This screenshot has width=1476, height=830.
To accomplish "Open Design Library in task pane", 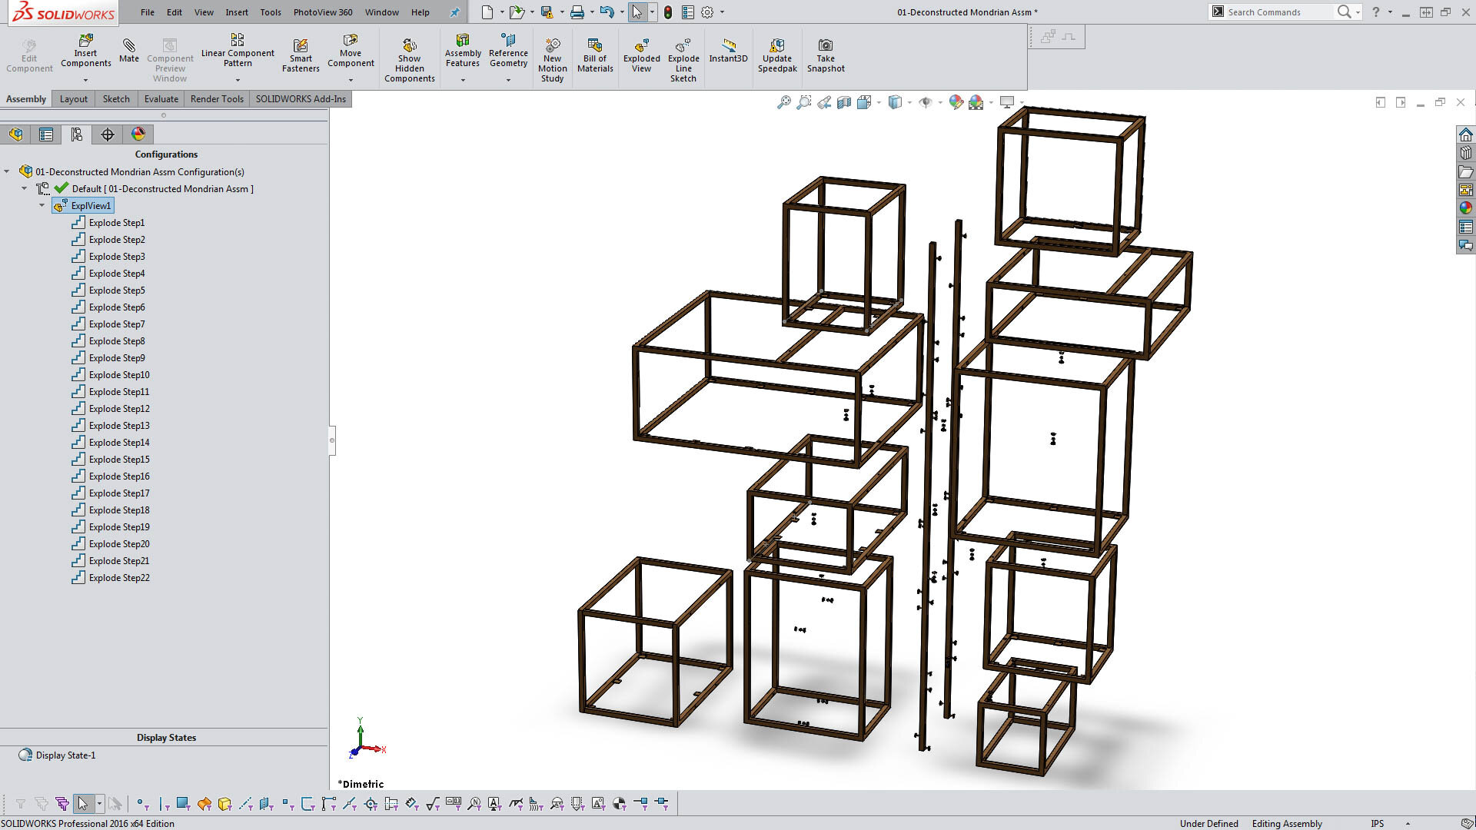I will pyautogui.click(x=1466, y=153).
